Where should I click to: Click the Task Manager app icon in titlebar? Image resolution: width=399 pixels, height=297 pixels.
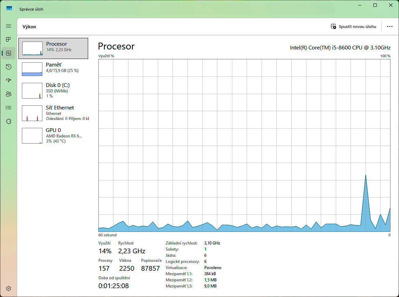9,9
